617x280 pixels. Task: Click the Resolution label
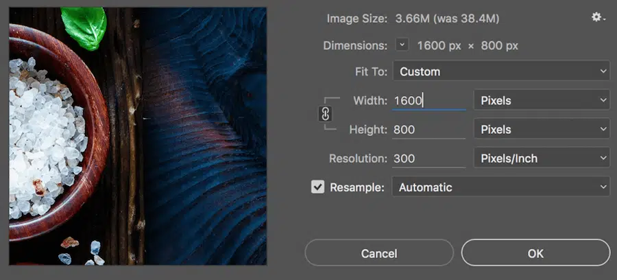click(x=358, y=159)
